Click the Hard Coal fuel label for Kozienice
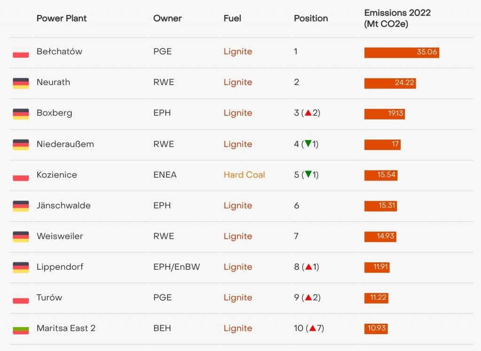The image size is (481, 351). [x=244, y=175]
